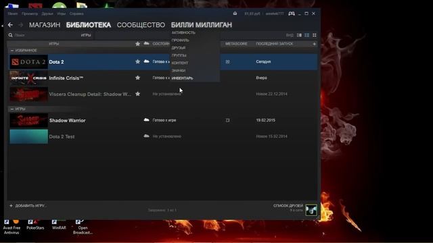Sort by cloud column header
Screen dimensions: 433x243
click(146, 43)
